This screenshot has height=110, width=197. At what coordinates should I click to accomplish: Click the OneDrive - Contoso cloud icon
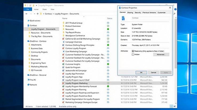tap(28, 41)
